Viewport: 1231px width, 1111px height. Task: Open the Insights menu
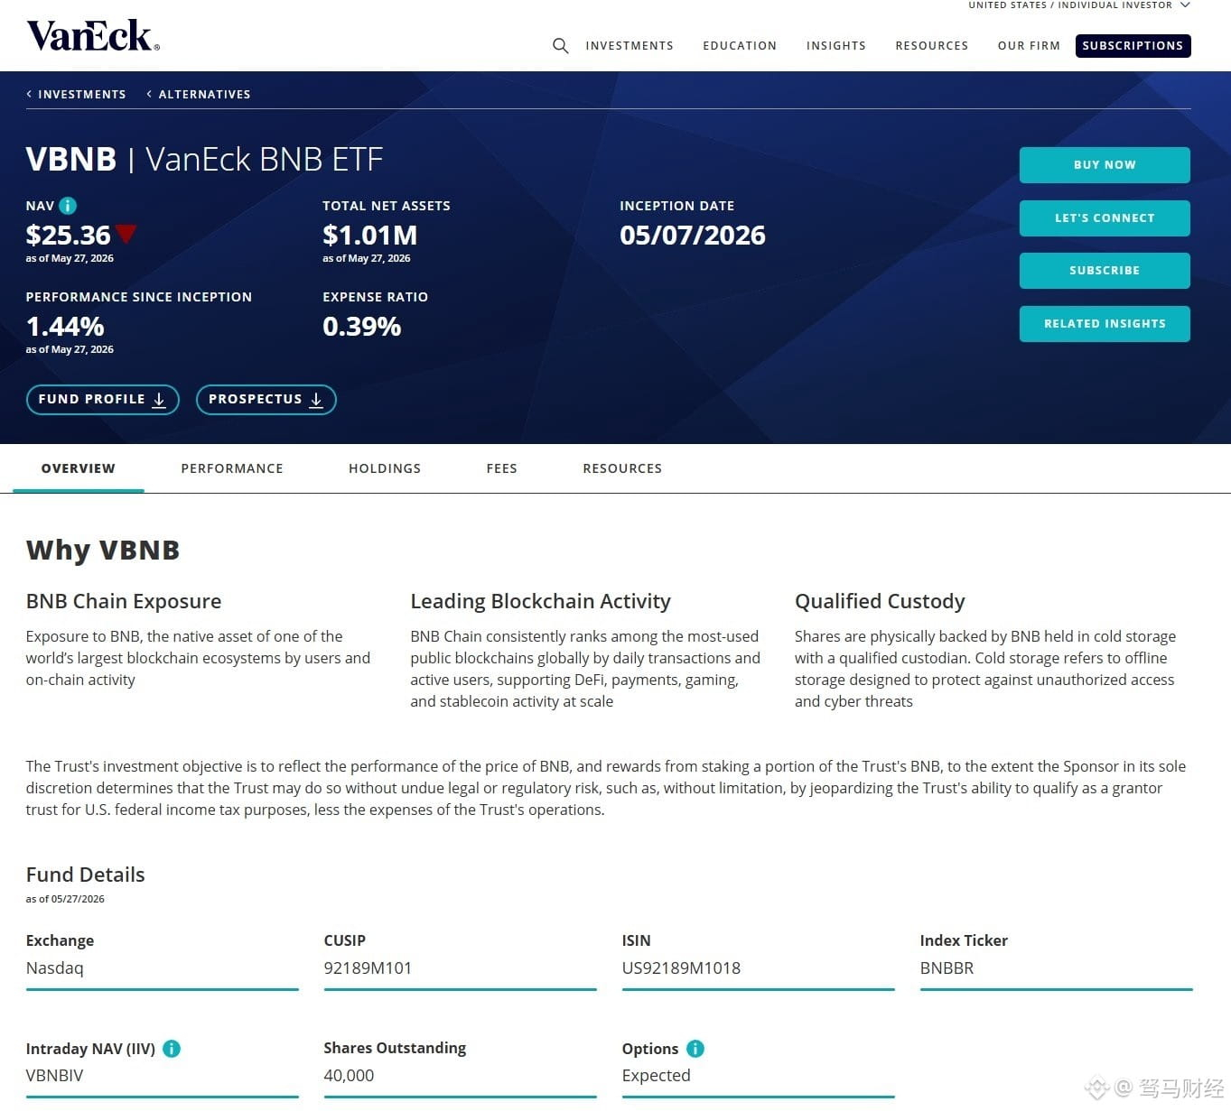click(836, 46)
